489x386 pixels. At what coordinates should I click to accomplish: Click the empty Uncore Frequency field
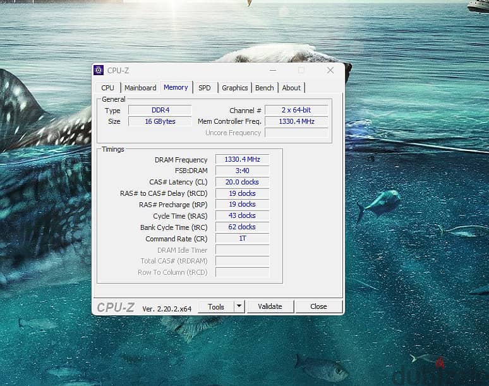296,133
